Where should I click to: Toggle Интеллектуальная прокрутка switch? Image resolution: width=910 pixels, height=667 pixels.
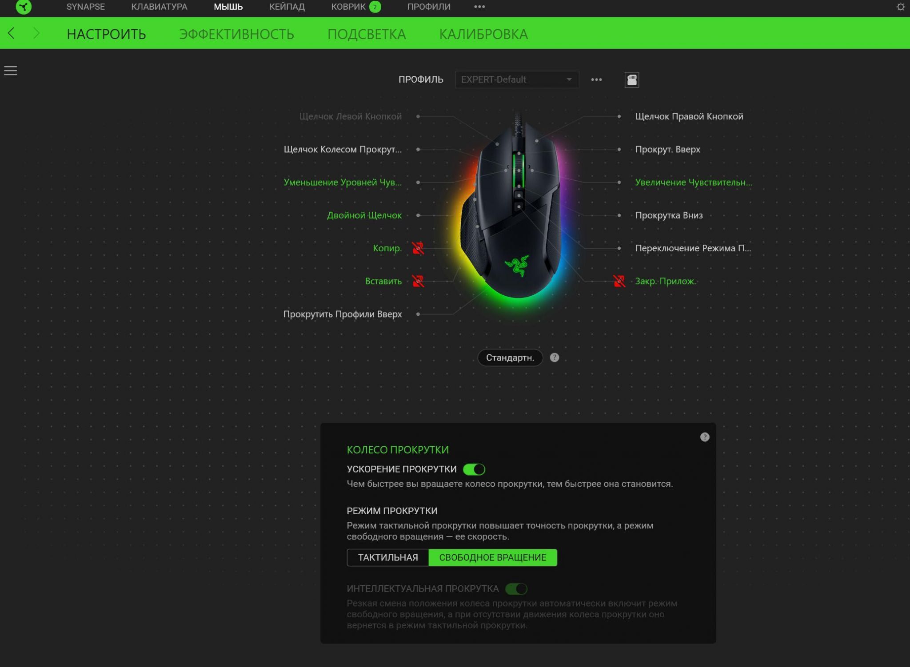coord(516,589)
